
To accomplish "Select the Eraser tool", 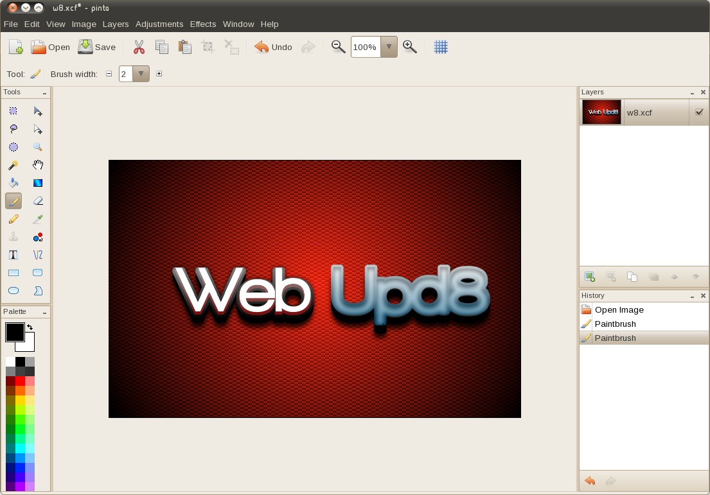I will (x=38, y=201).
